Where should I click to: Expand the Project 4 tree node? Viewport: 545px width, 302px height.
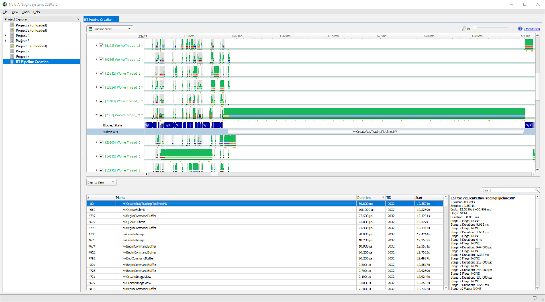coord(6,35)
